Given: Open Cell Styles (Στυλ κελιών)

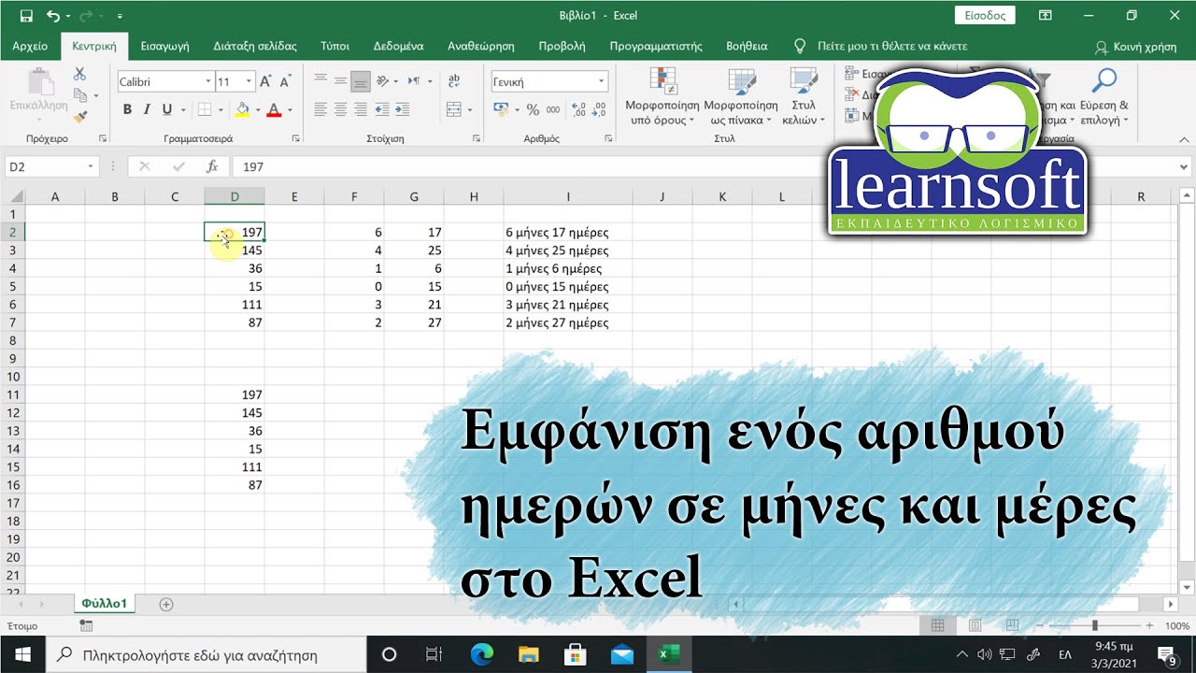Looking at the screenshot, I should (x=803, y=96).
